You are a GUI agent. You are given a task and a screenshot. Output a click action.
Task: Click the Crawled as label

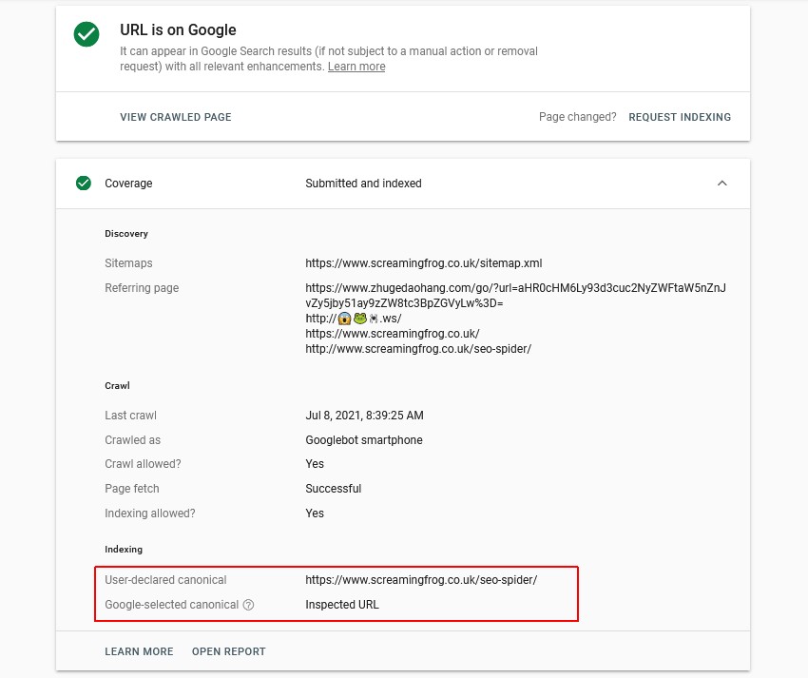coord(132,440)
